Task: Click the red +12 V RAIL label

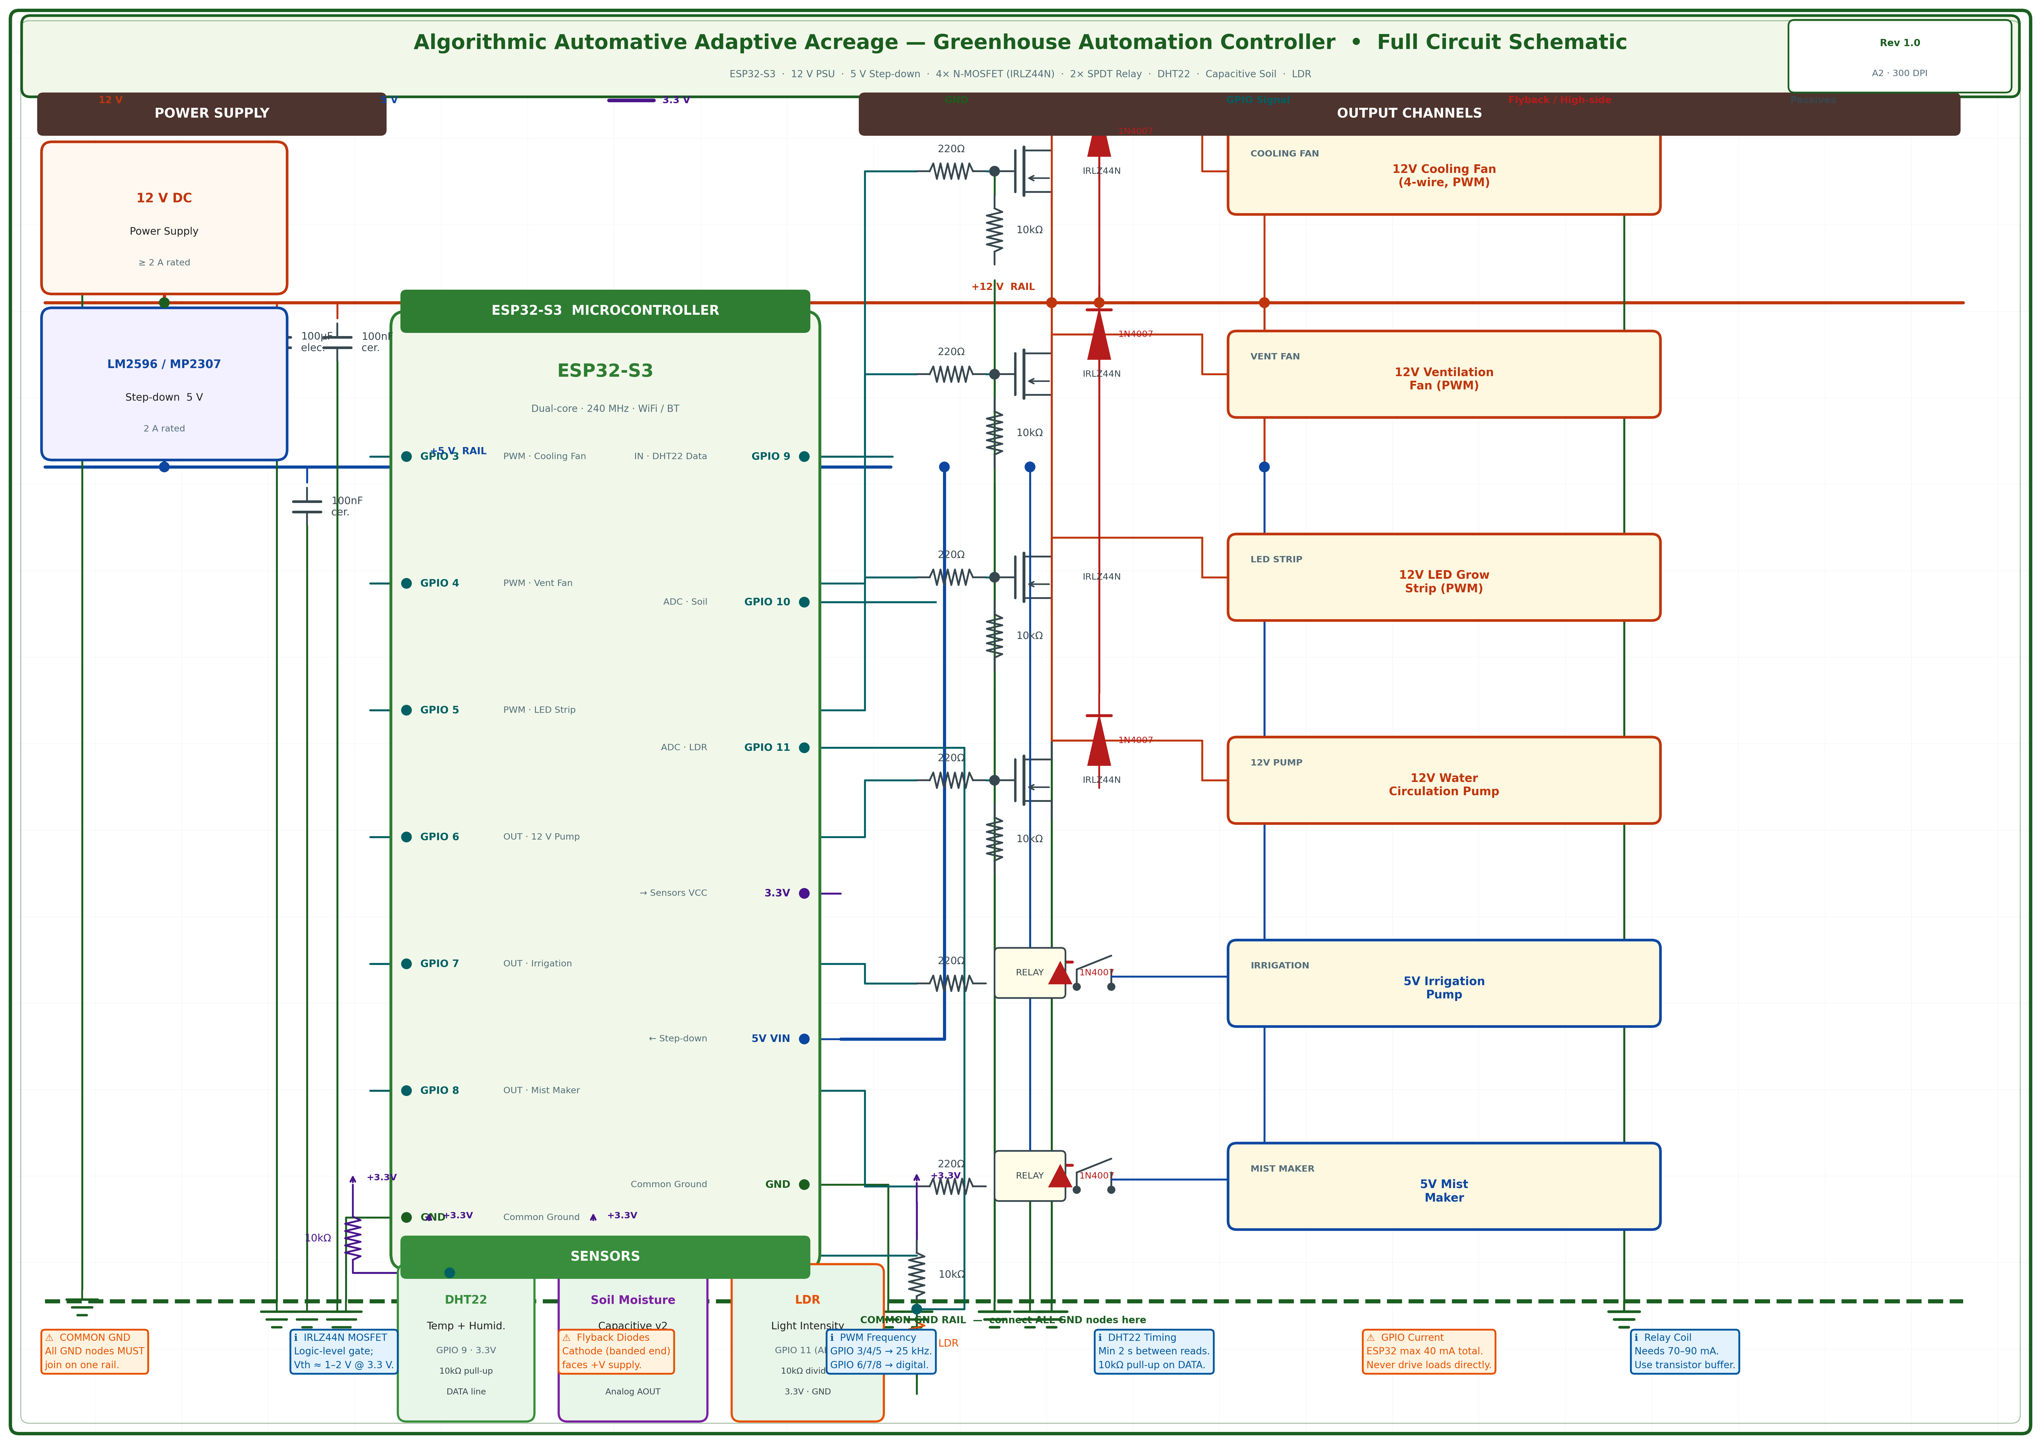Action: click(x=1003, y=286)
